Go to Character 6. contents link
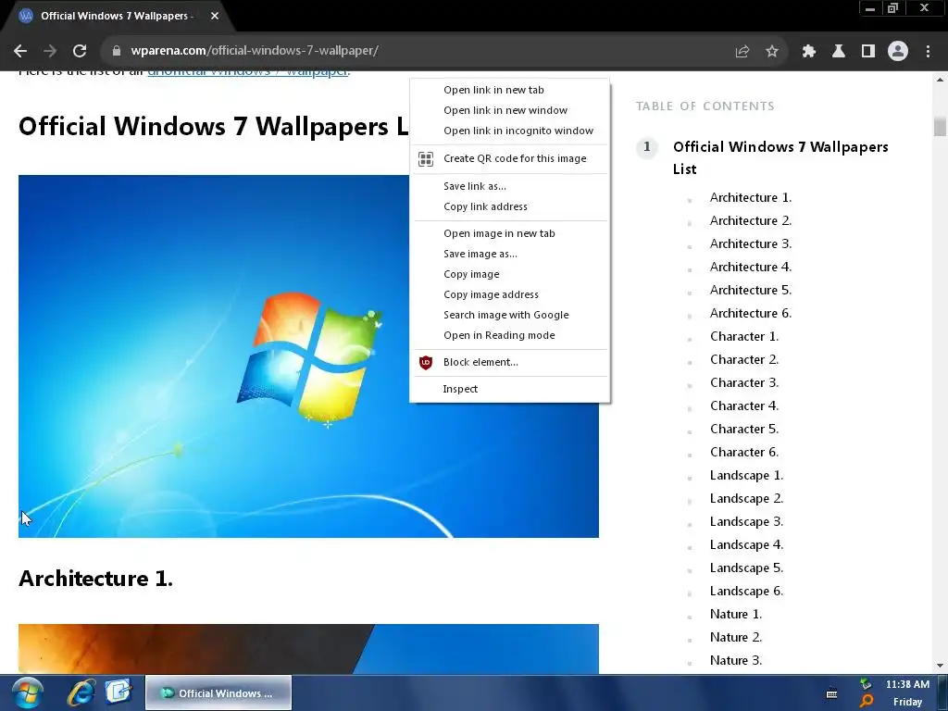The height and width of the screenshot is (711, 948). coord(744,452)
